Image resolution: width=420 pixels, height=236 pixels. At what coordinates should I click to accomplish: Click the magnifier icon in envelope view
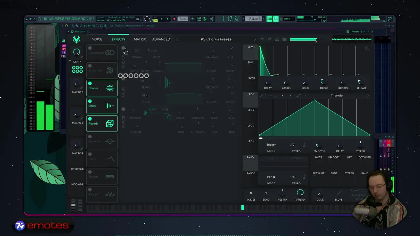(x=367, y=49)
